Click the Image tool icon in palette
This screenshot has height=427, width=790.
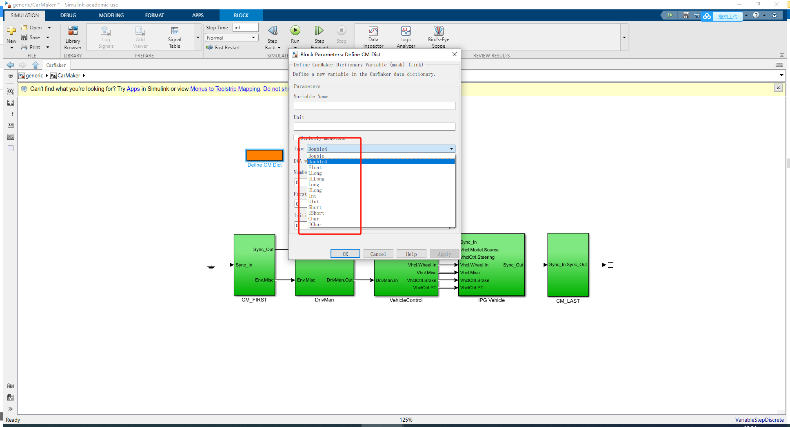(11, 137)
